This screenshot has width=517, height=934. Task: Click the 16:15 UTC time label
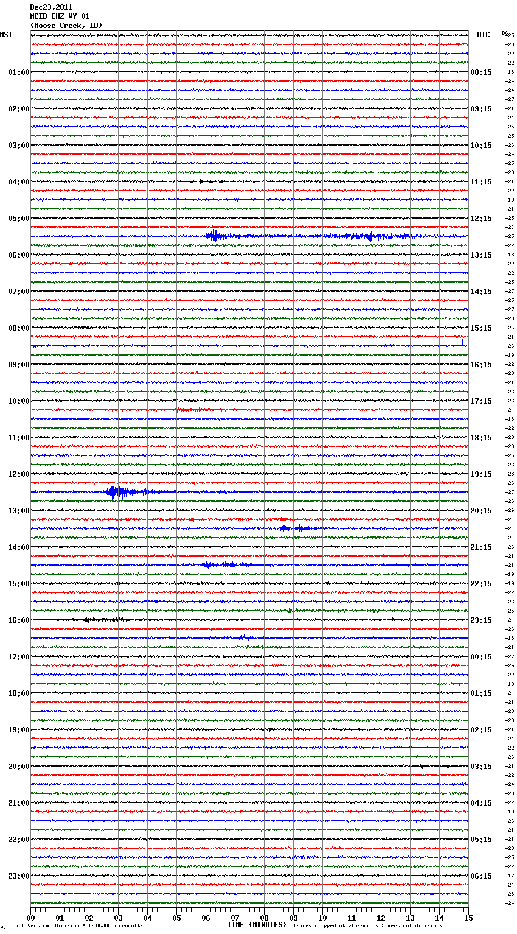pyautogui.click(x=481, y=365)
